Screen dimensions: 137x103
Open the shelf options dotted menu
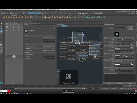coord(136,17)
